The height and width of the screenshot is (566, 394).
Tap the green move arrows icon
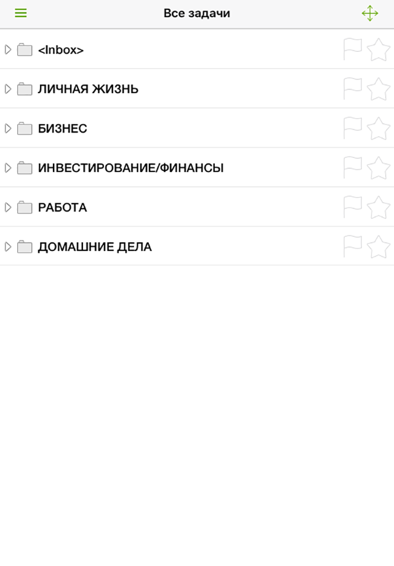click(370, 14)
